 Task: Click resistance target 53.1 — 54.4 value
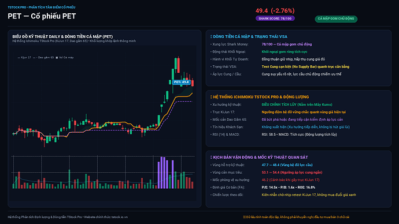292,172
